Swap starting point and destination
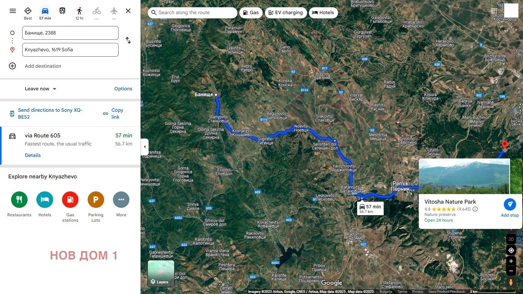 pos(128,41)
